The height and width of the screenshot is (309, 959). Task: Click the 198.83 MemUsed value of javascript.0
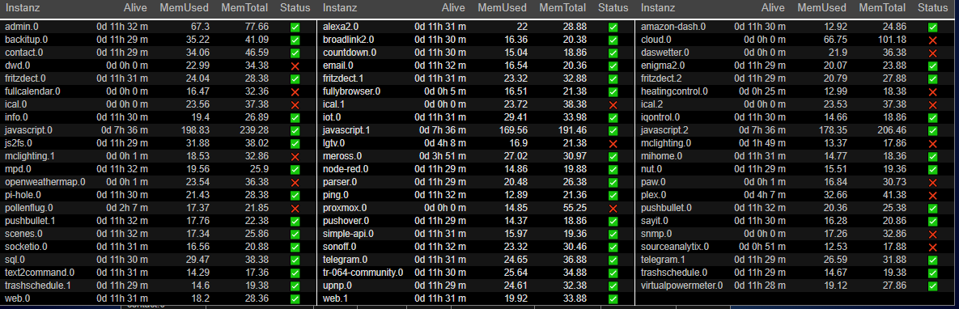point(195,130)
